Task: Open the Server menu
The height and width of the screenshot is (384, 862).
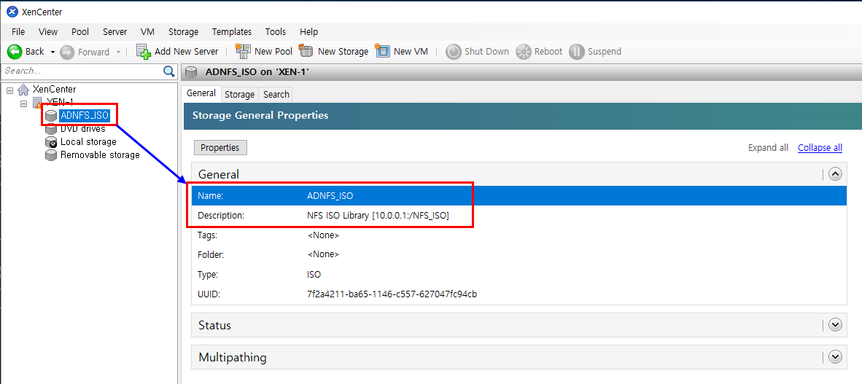Action: [x=115, y=32]
